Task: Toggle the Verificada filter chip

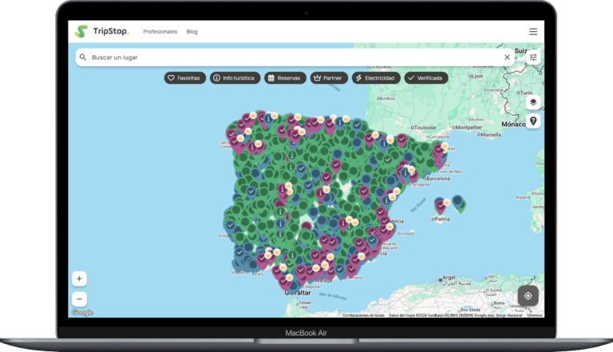Action: [x=426, y=78]
